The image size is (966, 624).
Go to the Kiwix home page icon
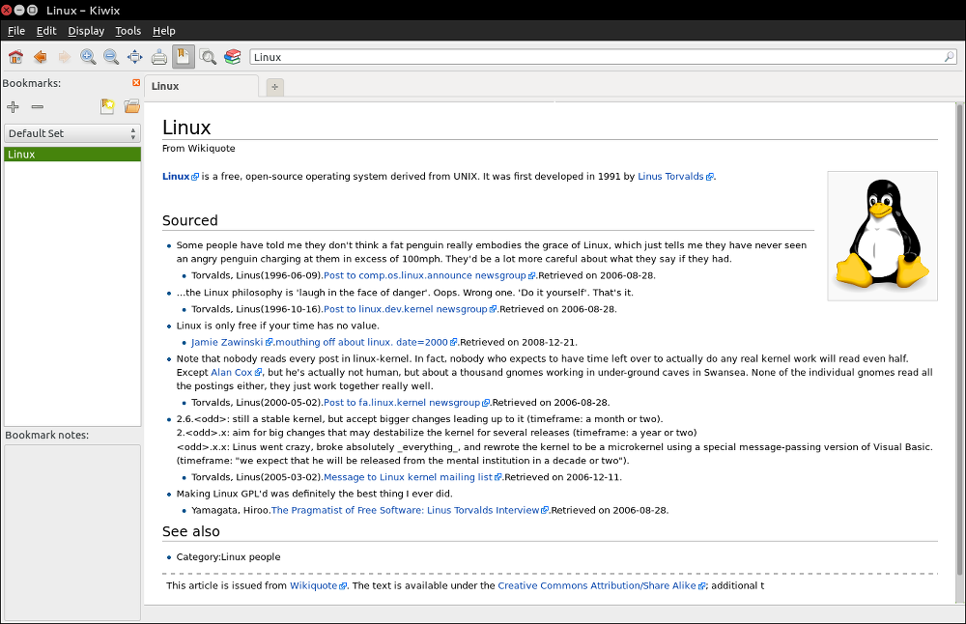[15, 57]
